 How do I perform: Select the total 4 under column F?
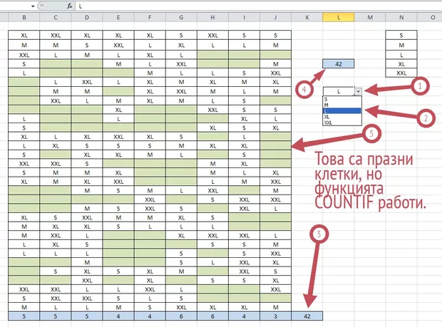pyautogui.click(x=150, y=316)
